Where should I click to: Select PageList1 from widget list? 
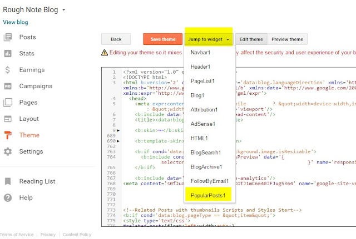[x=202, y=81]
